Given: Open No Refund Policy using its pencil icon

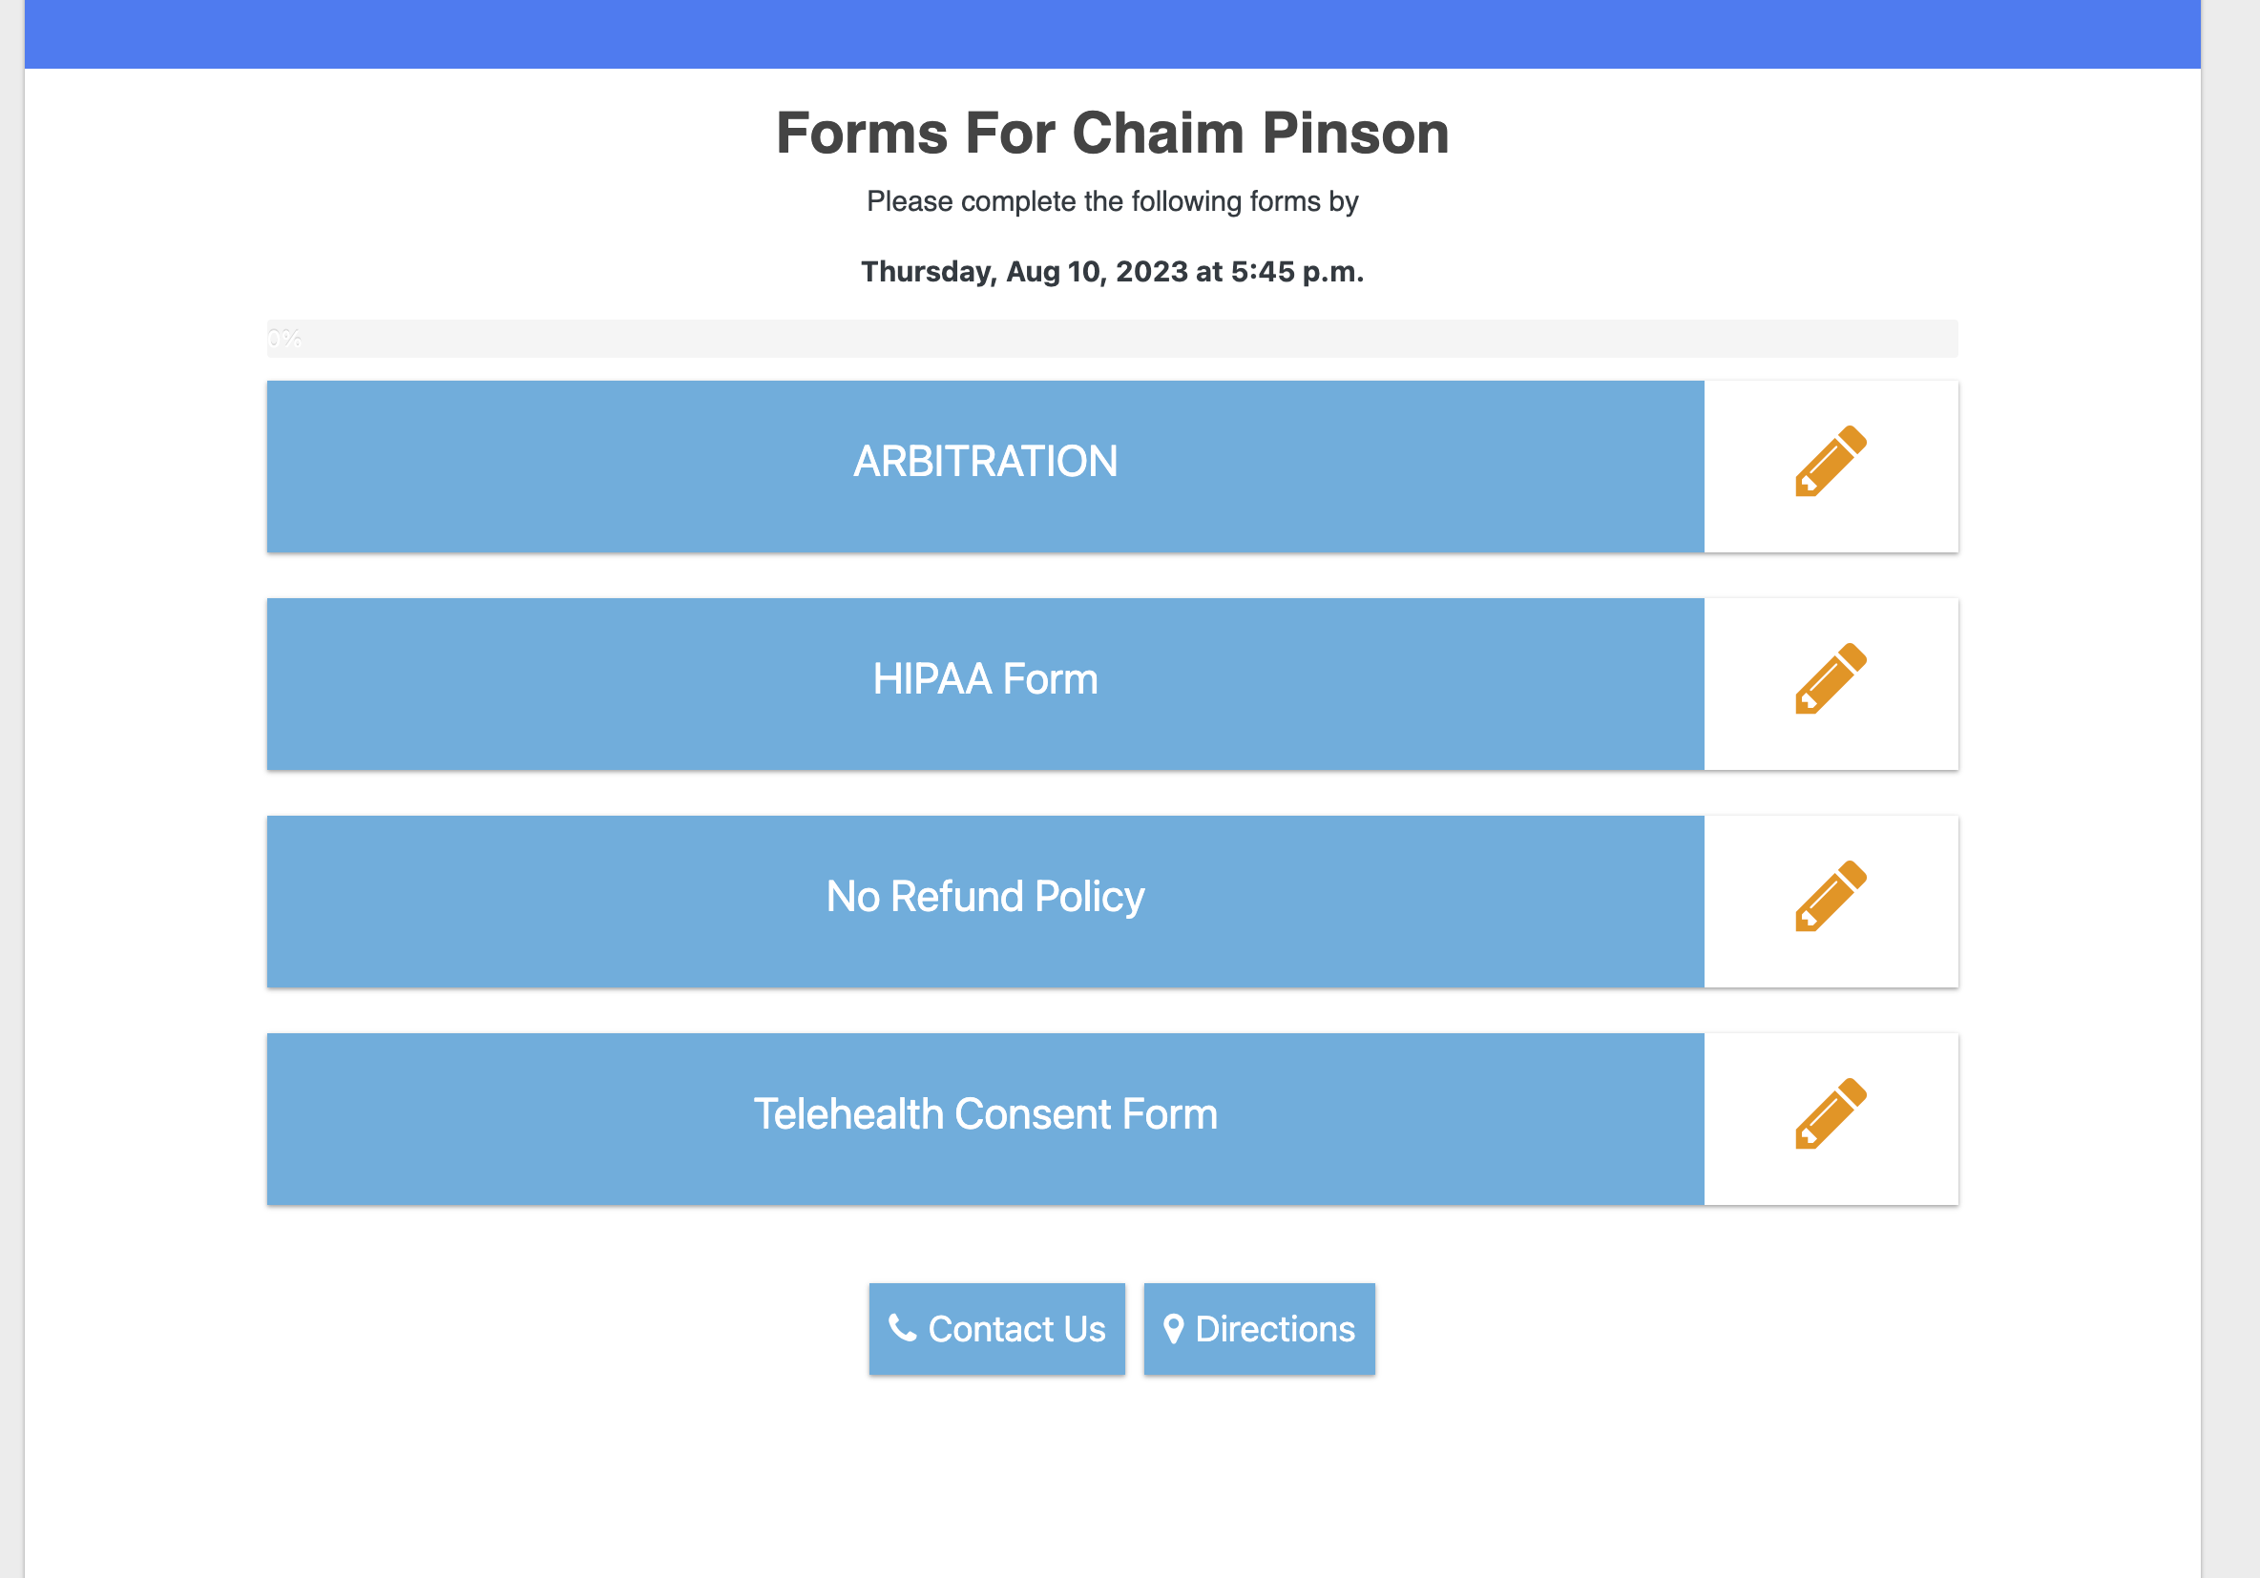Looking at the screenshot, I should point(1831,895).
